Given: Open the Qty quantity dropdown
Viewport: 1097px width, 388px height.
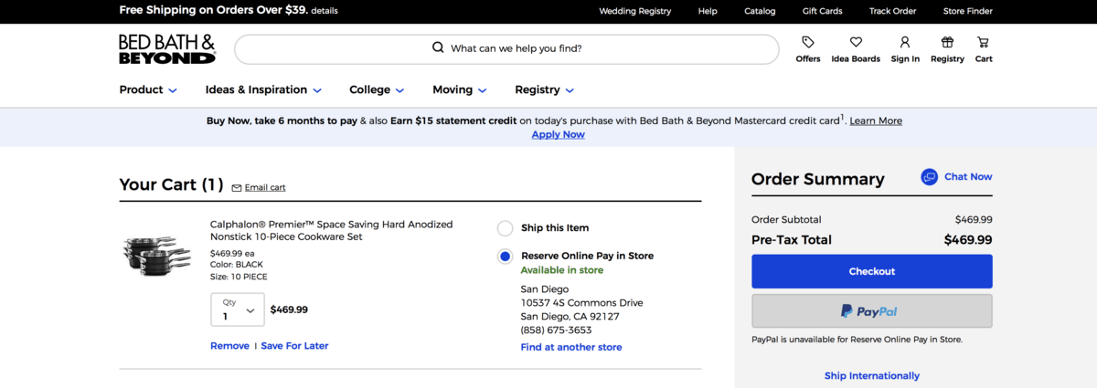Looking at the screenshot, I should coord(238,309).
